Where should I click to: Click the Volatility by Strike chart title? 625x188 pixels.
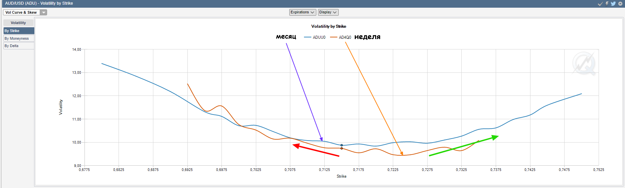click(x=329, y=26)
